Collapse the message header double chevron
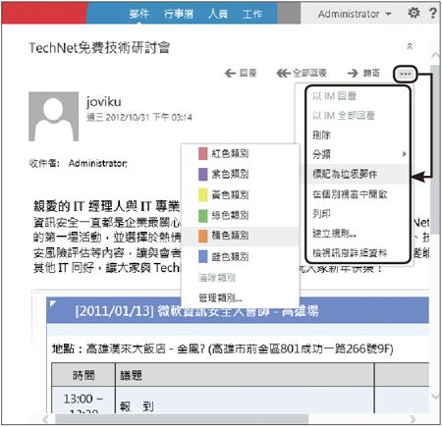 [x=410, y=46]
